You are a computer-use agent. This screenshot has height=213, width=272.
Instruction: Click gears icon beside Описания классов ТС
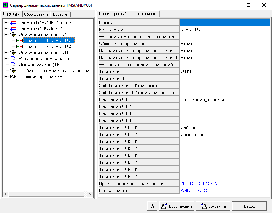click(13, 34)
